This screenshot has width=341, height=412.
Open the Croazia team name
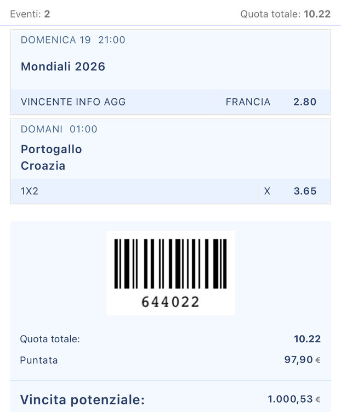click(43, 166)
